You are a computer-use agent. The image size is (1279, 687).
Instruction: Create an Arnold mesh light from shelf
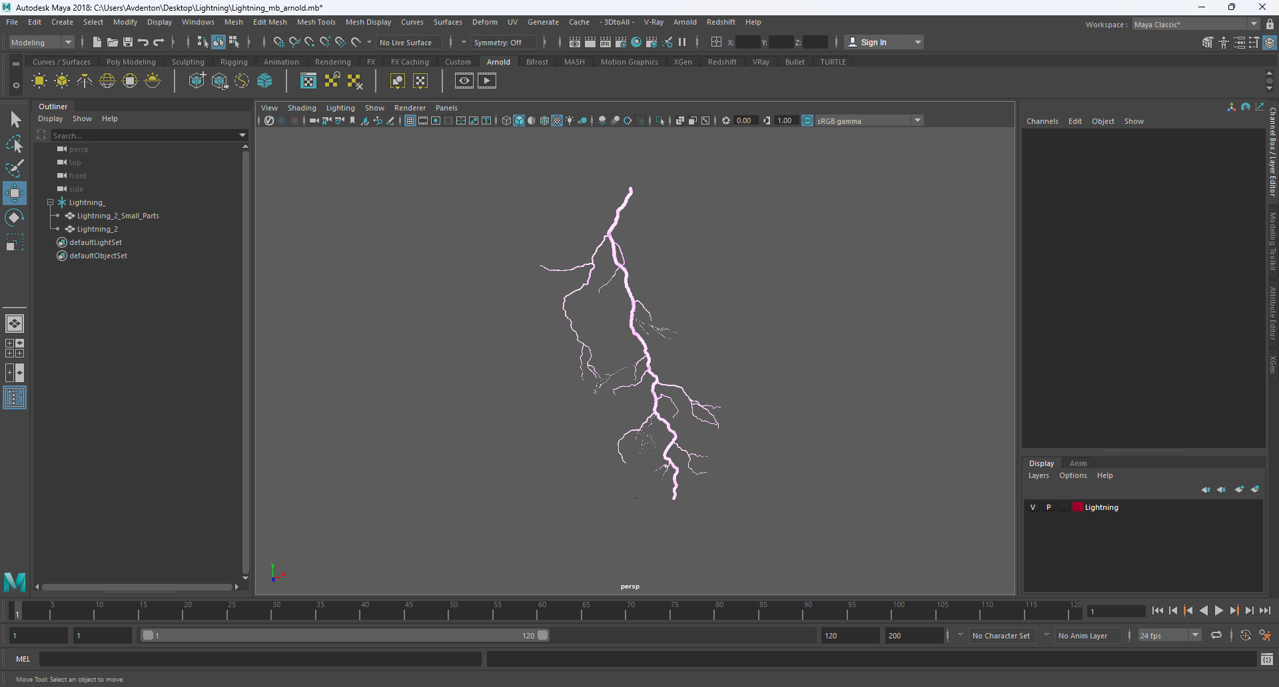[62, 81]
